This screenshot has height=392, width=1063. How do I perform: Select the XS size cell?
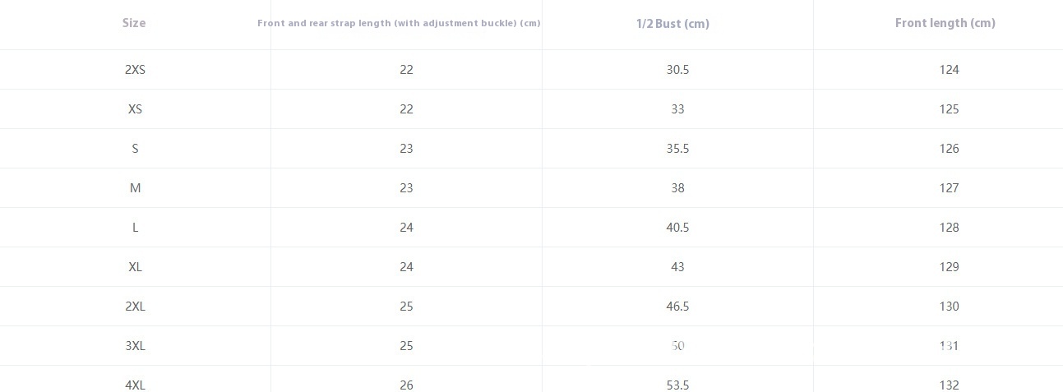(x=135, y=109)
